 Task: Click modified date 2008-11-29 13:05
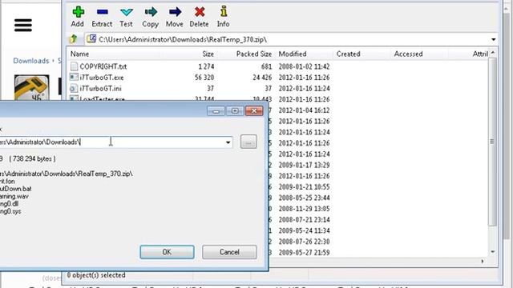[x=304, y=209]
